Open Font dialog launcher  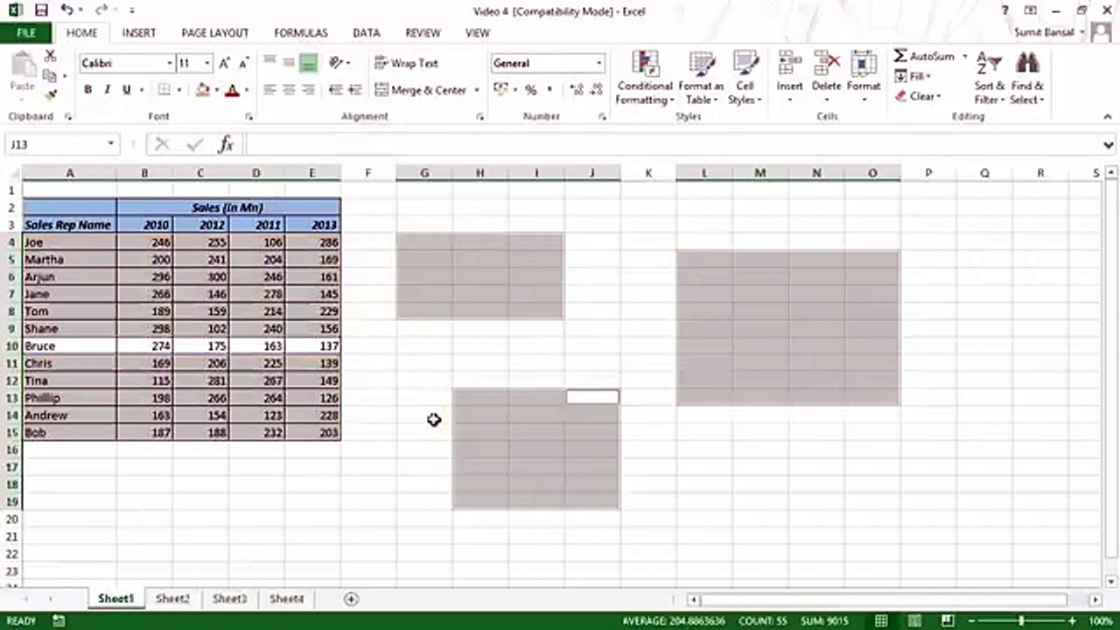click(248, 116)
